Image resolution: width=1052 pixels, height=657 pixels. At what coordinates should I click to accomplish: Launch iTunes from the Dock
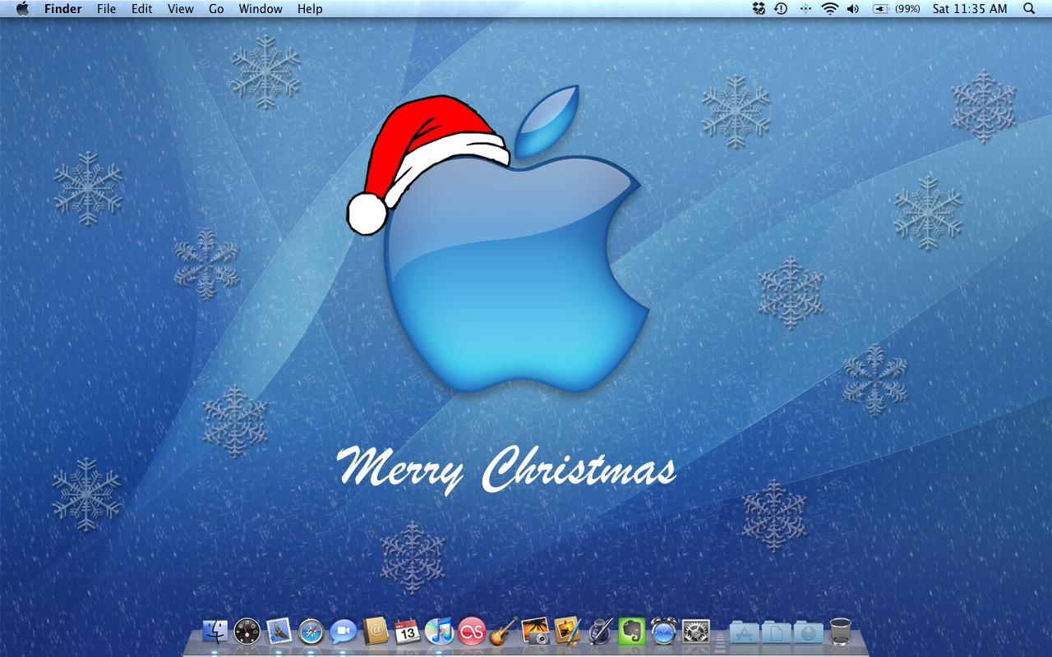(440, 631)
